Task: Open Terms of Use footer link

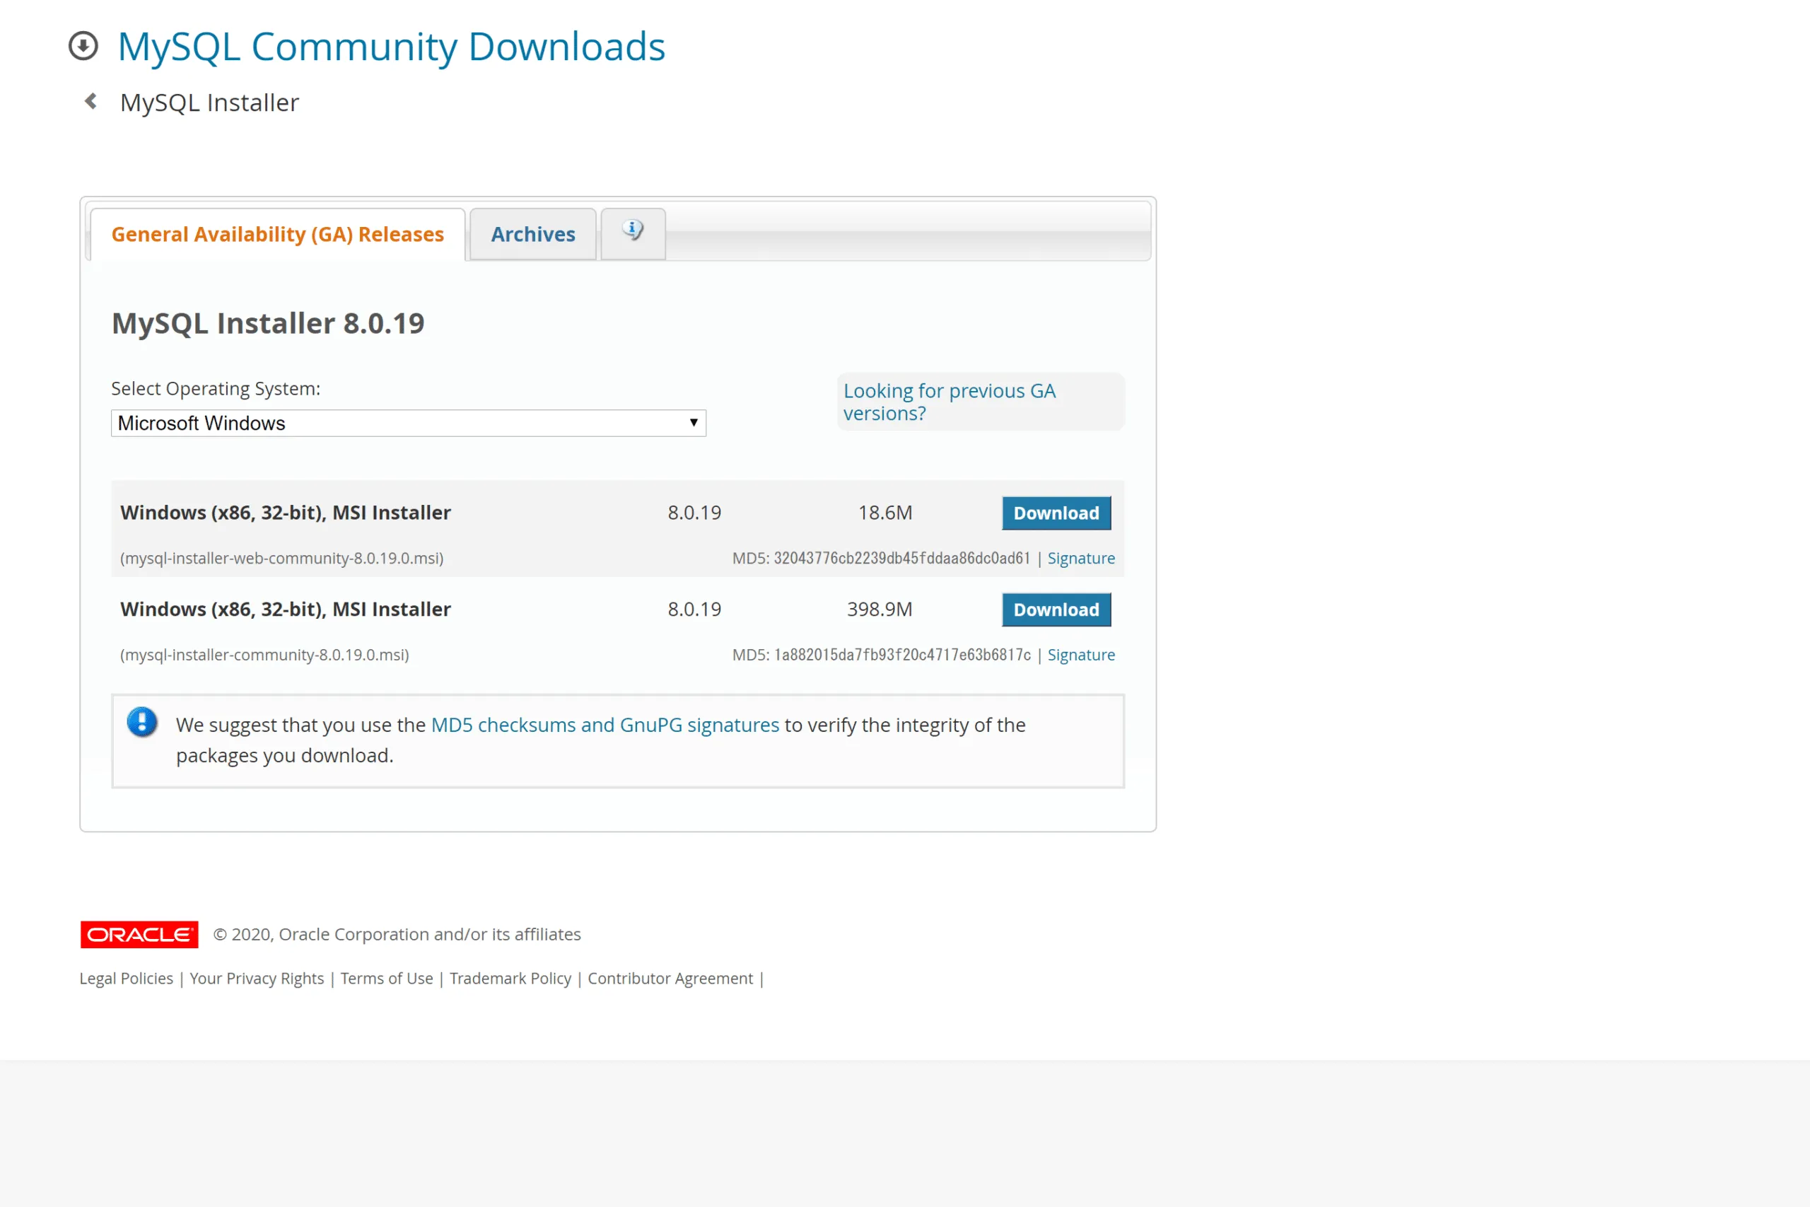Action: 387,979
